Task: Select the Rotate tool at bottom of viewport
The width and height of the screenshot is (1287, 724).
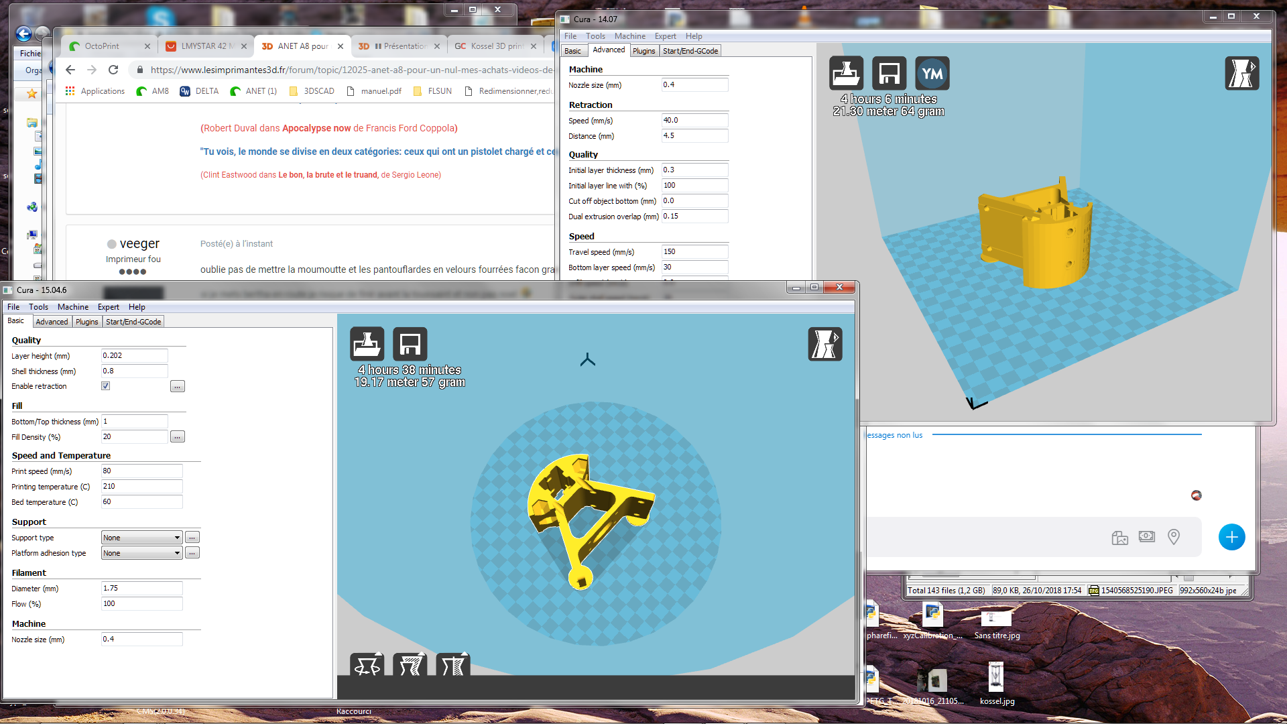Action: pyautogui.click(x=367, y=664)
